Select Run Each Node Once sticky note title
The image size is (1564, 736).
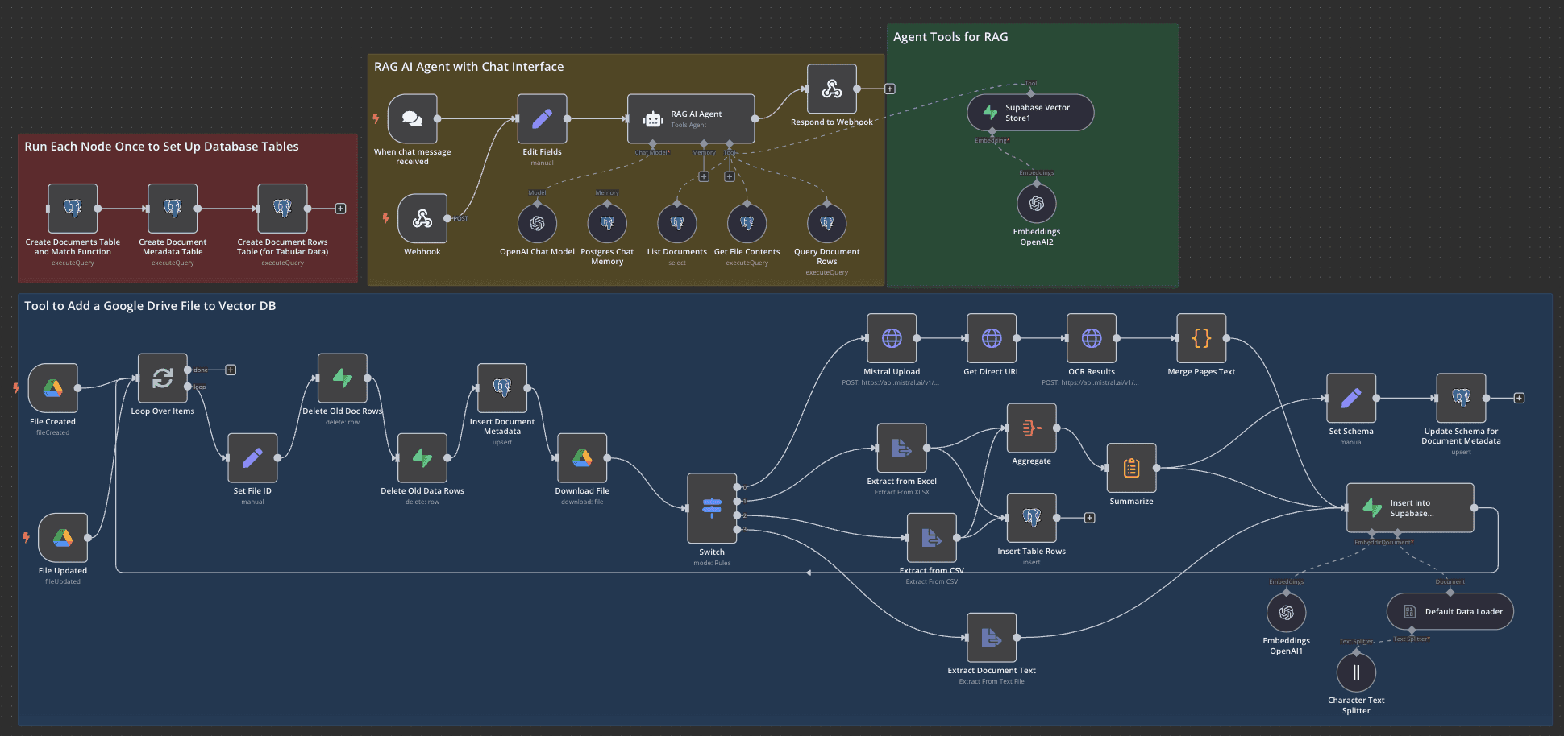click(161, 147)
